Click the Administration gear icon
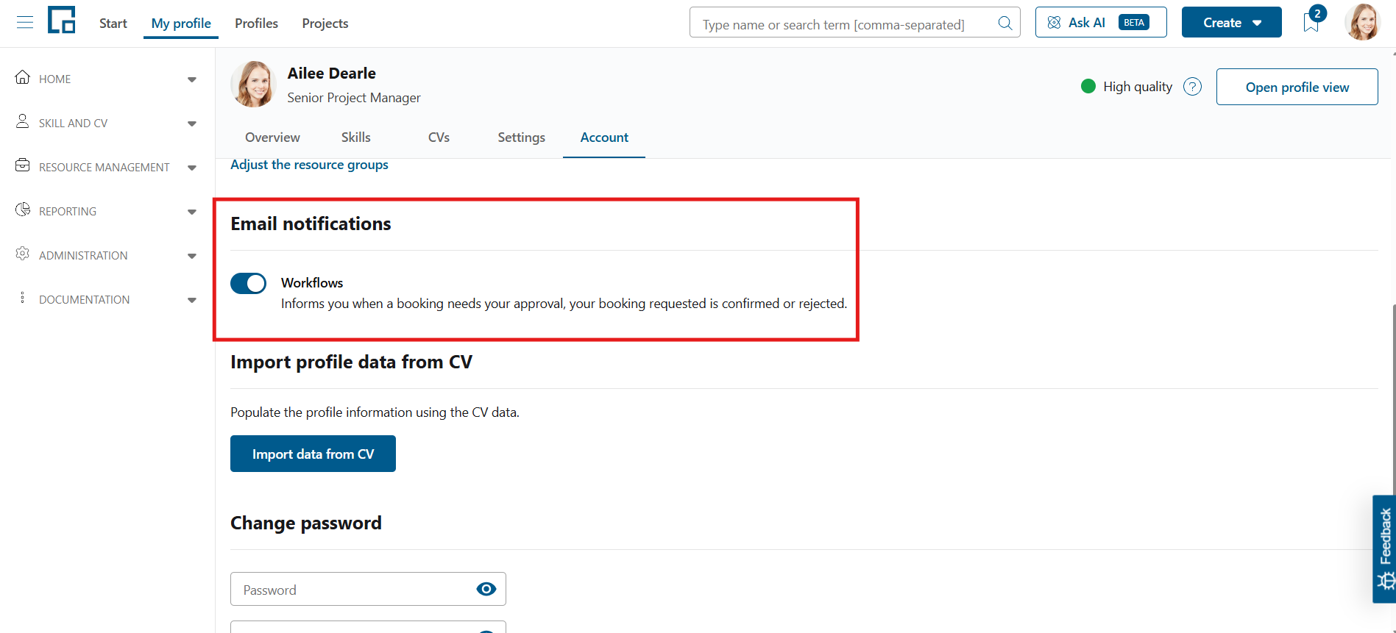The image size is (1396, 633). (x=23, y=254)
